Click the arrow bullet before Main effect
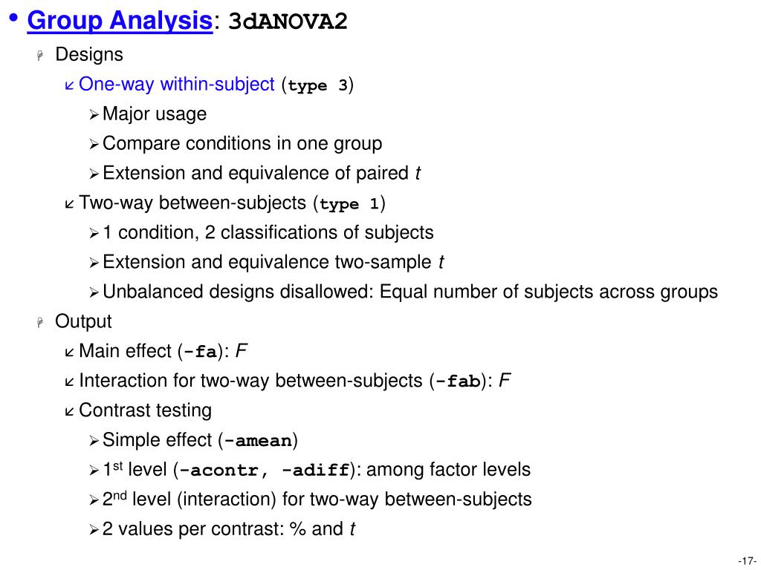Image resolution: width=761 pixels, height=570 pixels. tap(69, 352)
